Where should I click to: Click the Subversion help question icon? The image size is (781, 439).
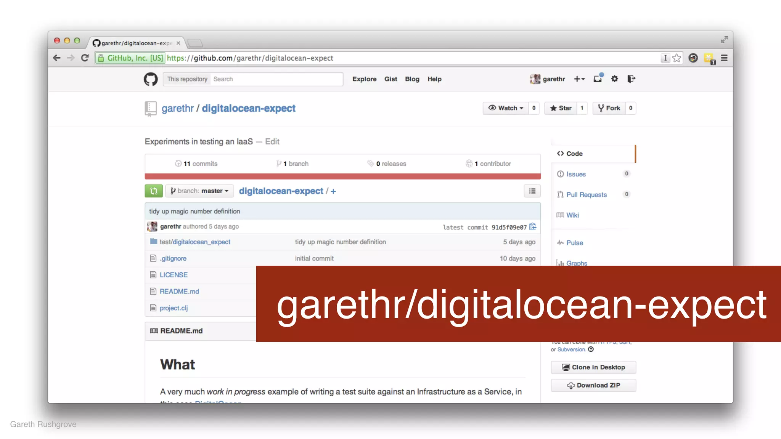591,349
